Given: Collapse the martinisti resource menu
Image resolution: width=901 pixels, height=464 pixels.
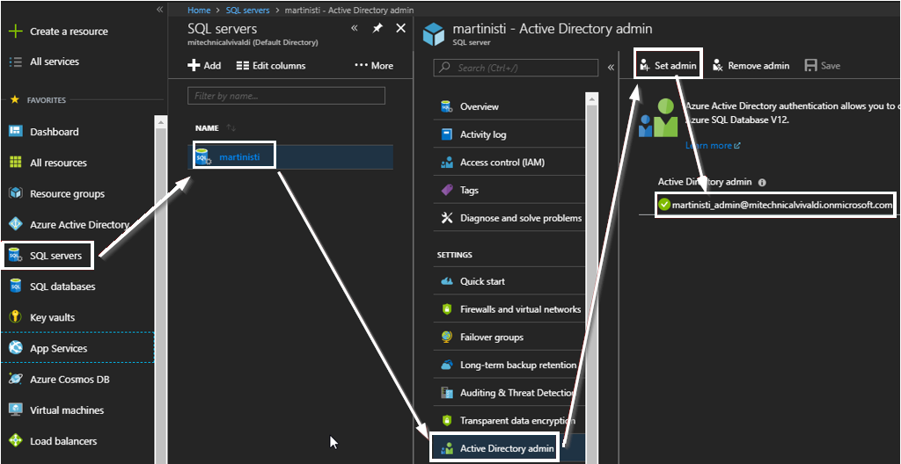Looking at the screenshot, I should (x=611, y=68).
